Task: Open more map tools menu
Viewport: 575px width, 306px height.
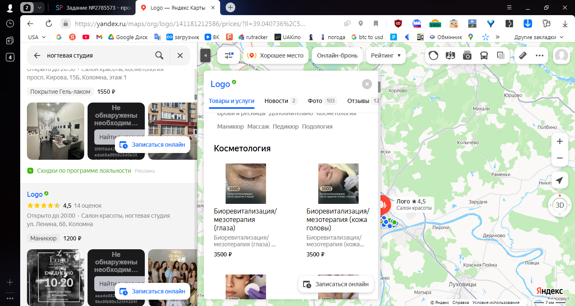Action: [x=540, y=55]
